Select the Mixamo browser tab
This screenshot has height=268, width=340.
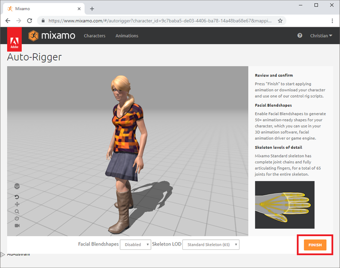(43, 9)
